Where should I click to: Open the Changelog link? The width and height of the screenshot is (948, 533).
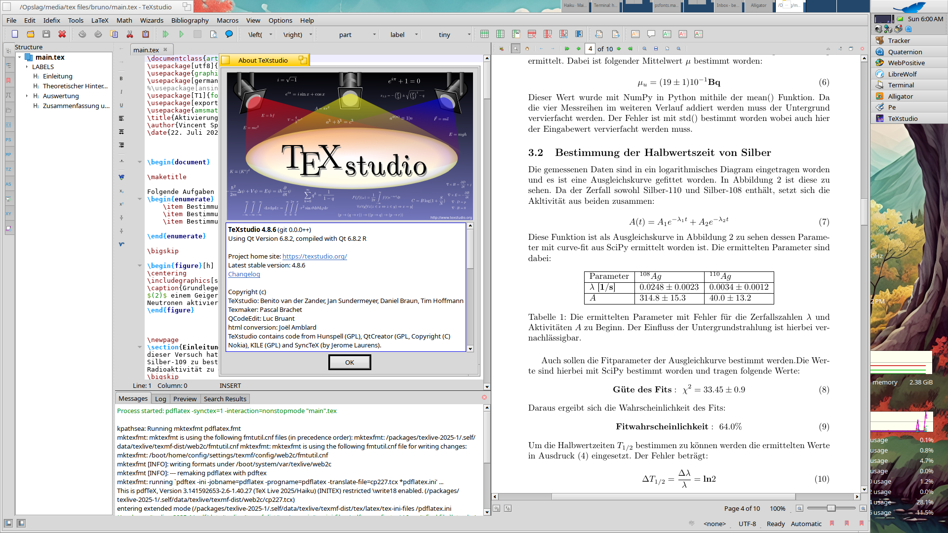pos(244,274)
